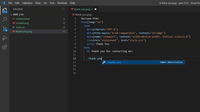Open the Edit menu
The image size is (200, 112).
click(x=17, y=3)
